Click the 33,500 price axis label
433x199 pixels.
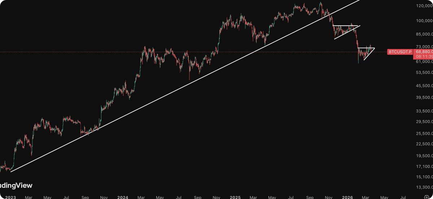(424, 111)
